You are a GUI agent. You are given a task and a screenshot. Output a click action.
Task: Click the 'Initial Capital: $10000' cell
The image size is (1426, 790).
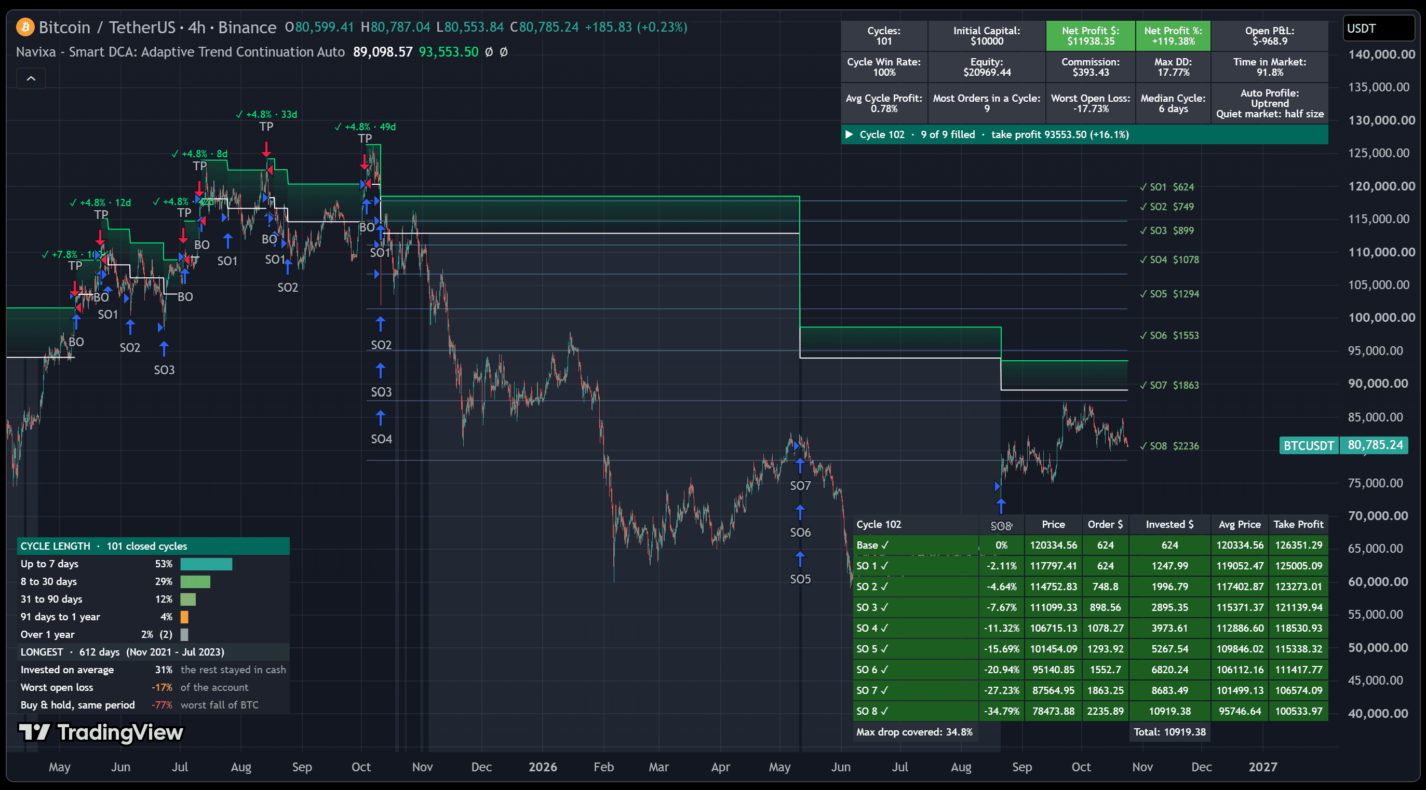click(987, 36)
